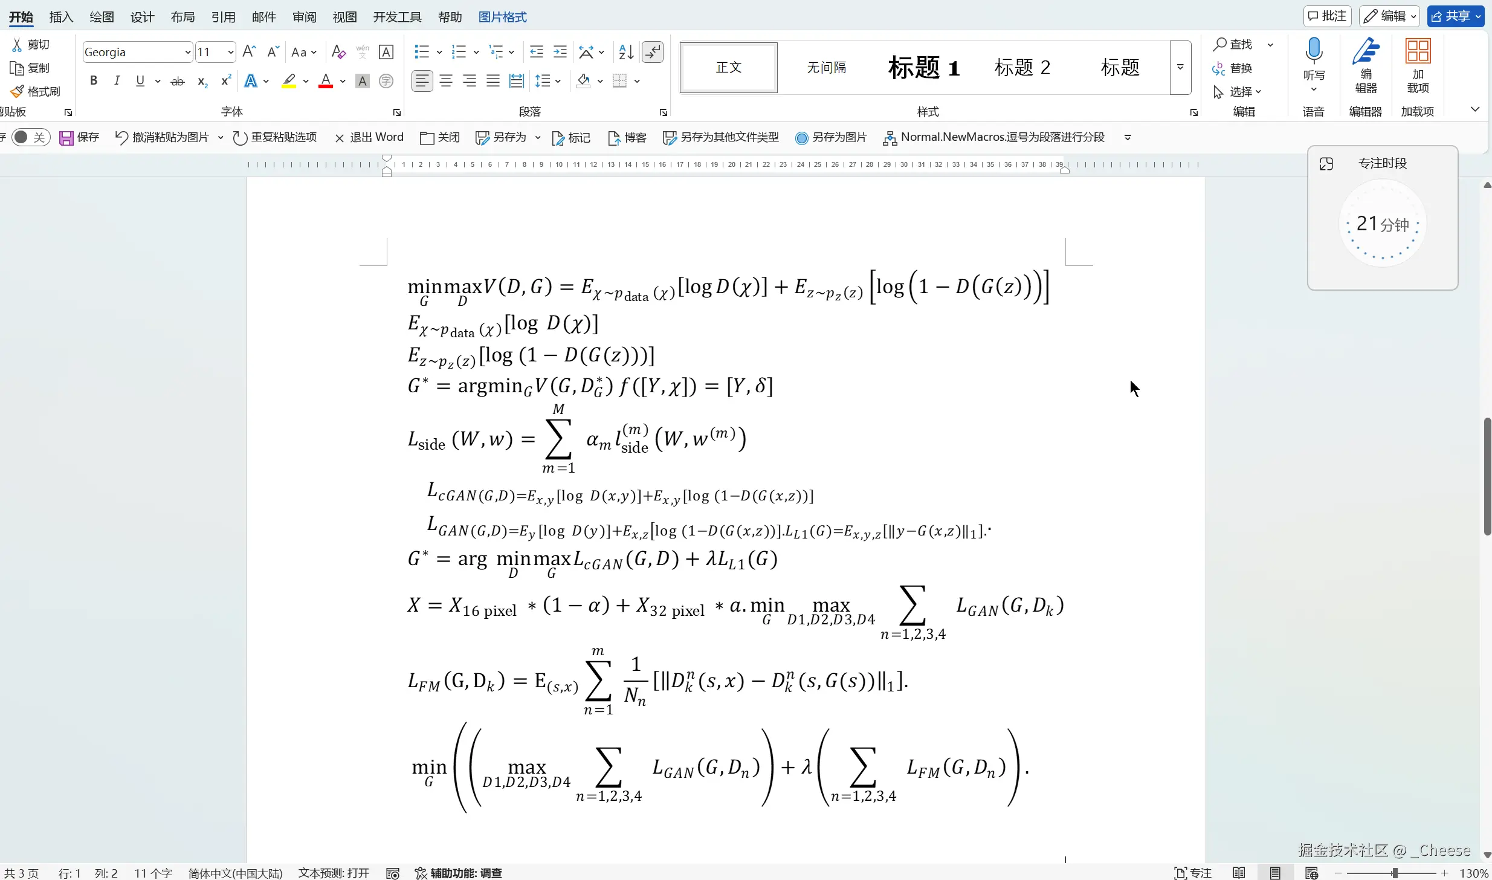Click the vertical scrollbar thumb
Viewport: 1492px width, 880px height.
click(1487, 476)
